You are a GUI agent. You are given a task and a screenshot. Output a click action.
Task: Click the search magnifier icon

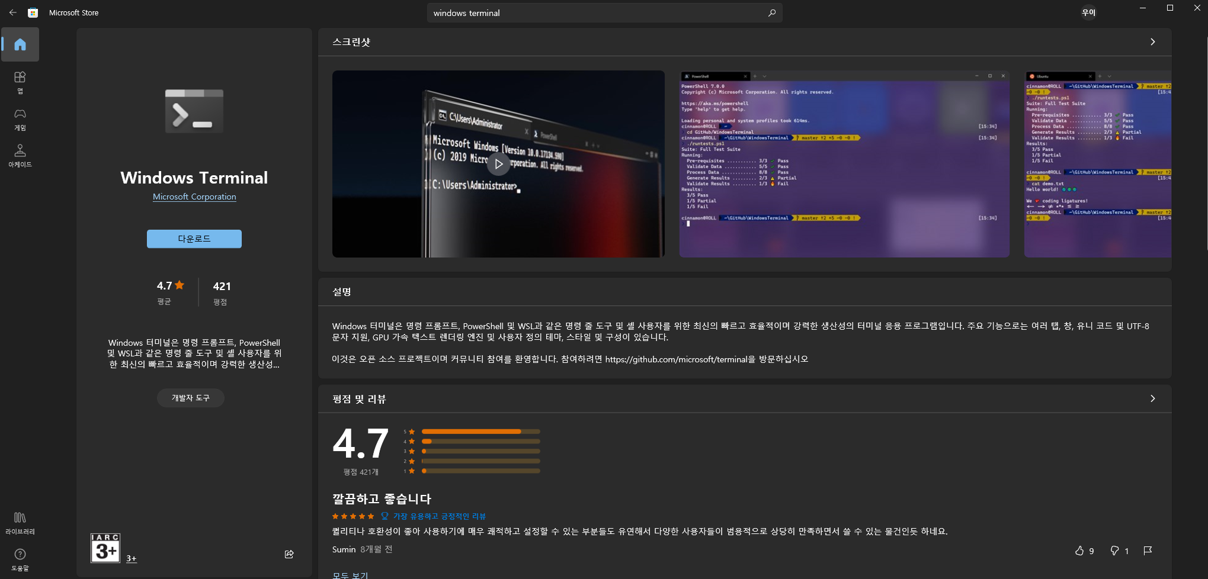coord(771,12)
